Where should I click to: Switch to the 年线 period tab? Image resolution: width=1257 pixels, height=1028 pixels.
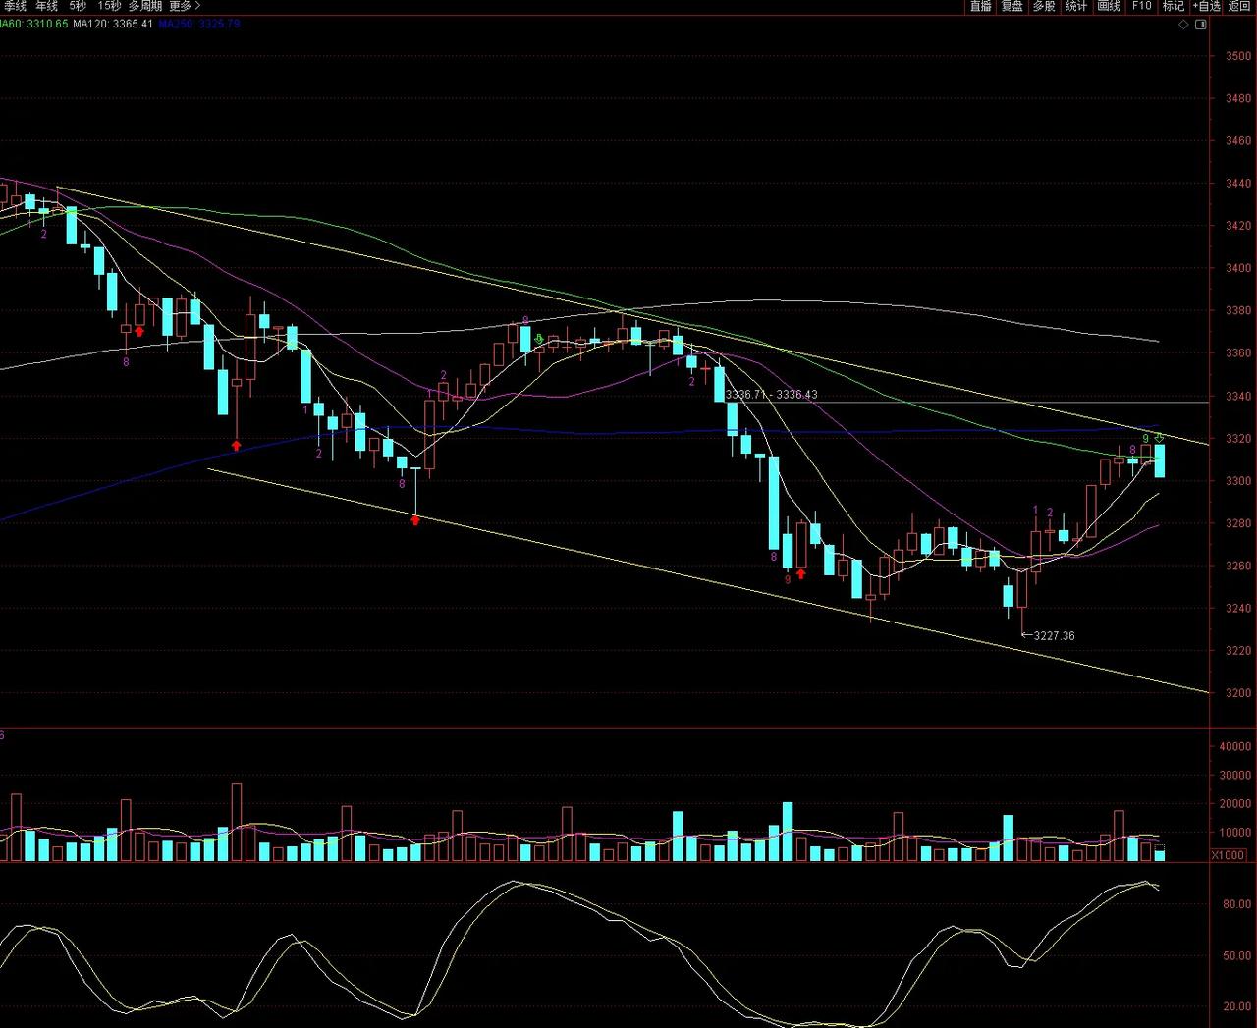click(x=46, y=6)
